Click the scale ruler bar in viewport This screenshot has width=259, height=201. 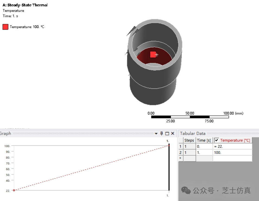tap(190, 117)
